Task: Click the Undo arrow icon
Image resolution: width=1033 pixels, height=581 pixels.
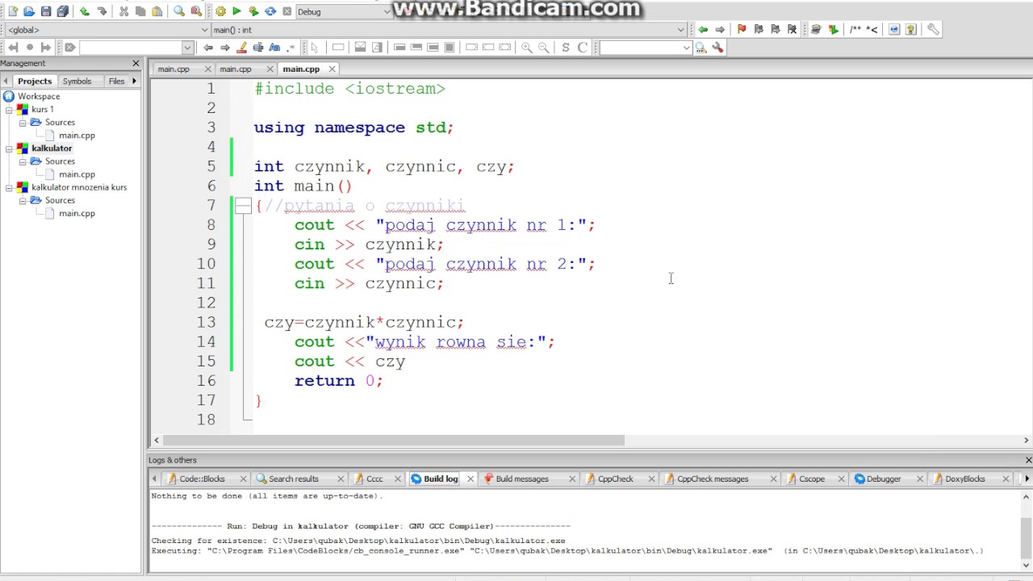Action: (85, 11)
